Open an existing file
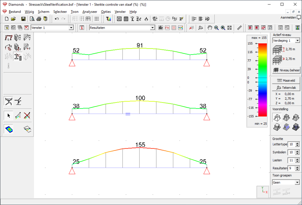302x205 pixels. click(x=13, y=19)
